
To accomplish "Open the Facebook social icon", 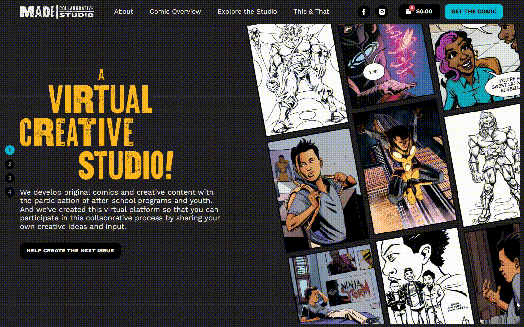I will [x=364, y=12].
